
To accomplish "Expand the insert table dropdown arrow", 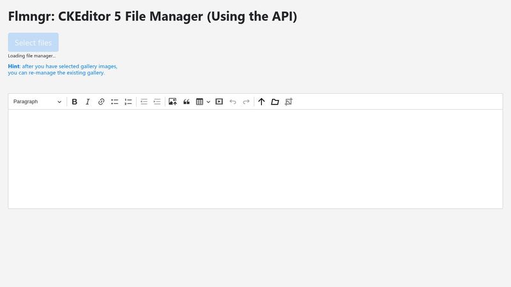I will coord(208,101).
